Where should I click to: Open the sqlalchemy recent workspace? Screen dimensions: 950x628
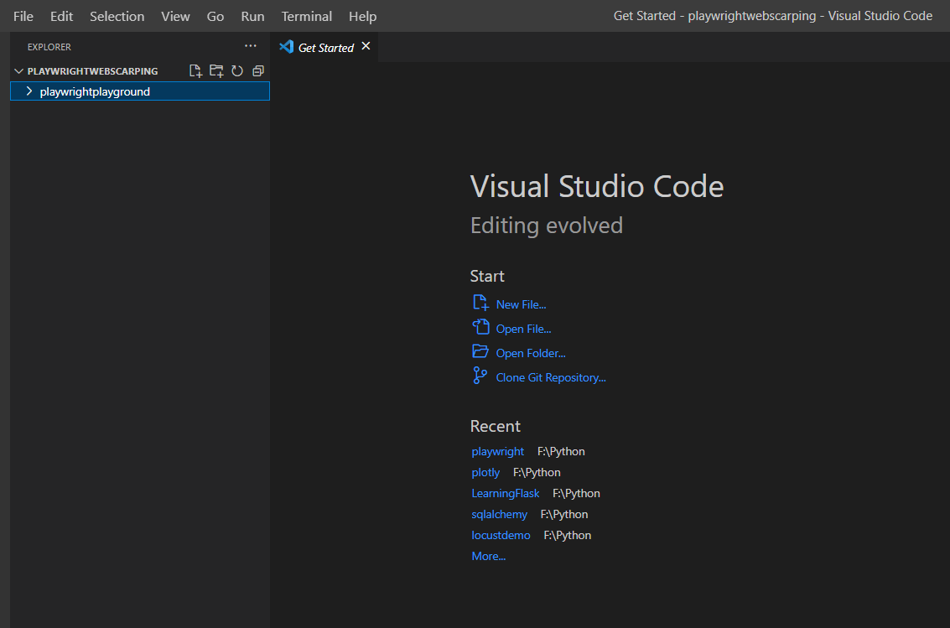499,514
